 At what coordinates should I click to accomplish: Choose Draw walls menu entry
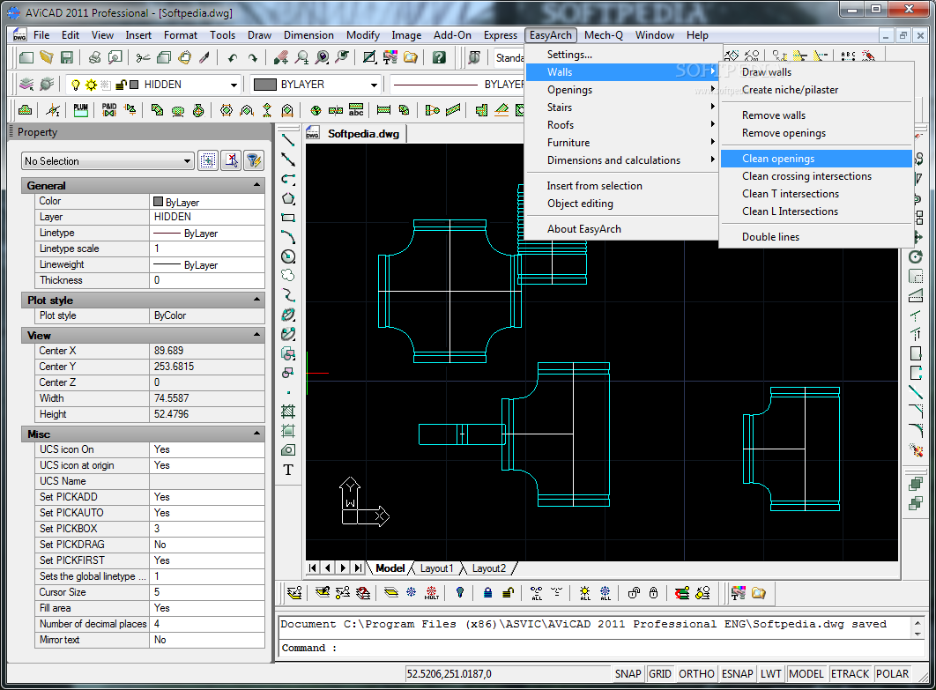pos(815,71)
